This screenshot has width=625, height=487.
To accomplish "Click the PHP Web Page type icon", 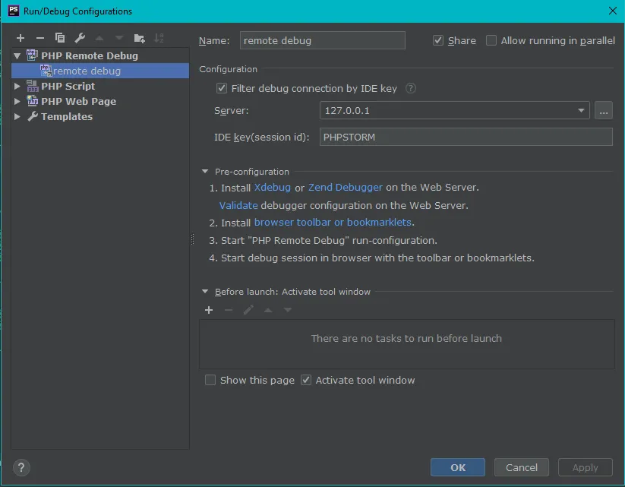I will tap(33, 101).
